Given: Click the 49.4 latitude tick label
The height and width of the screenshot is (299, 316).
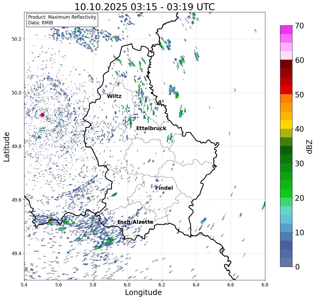Looking at the screenshot, I should (17, 253).
